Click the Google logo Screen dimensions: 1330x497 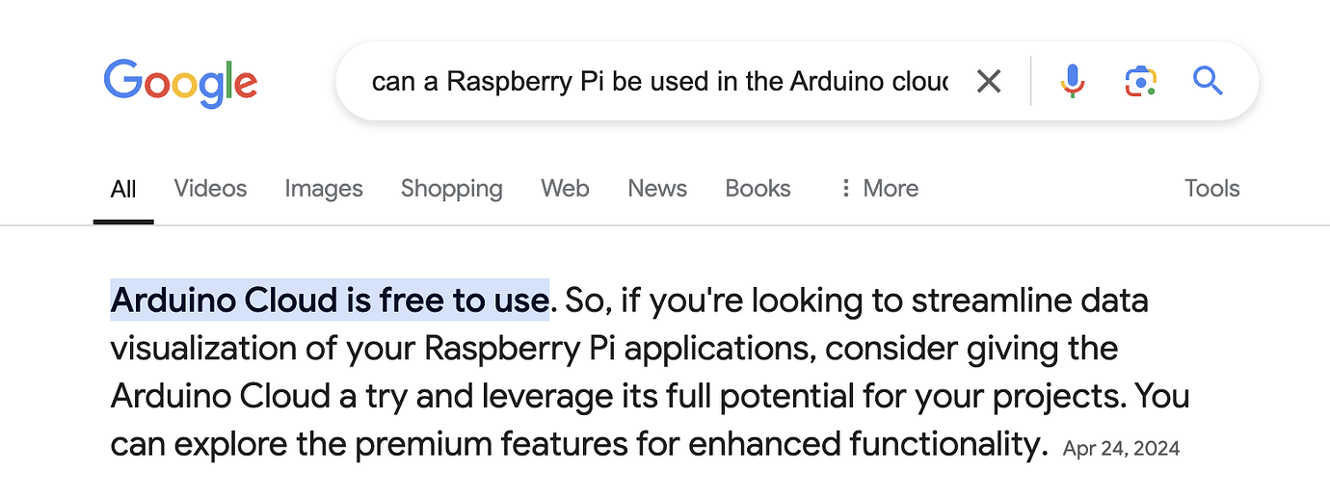[x=180, y=83]
